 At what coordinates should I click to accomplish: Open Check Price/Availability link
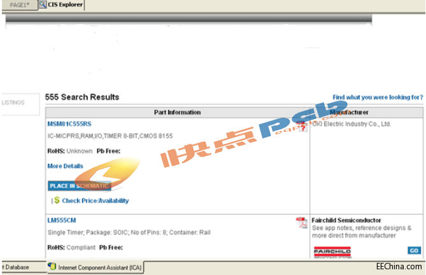coord(96,201)
